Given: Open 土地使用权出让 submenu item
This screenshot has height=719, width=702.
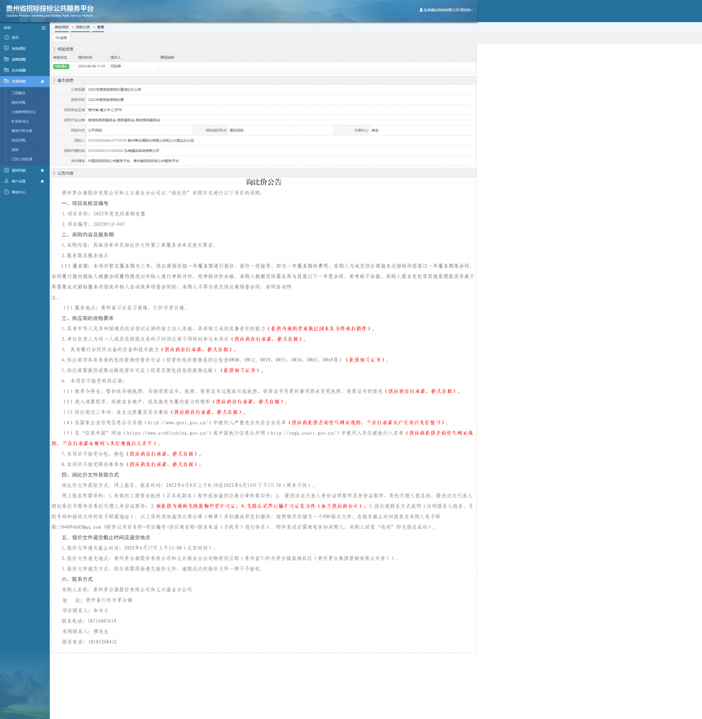Looking at the screenshot, I should [x=23, y=112].
